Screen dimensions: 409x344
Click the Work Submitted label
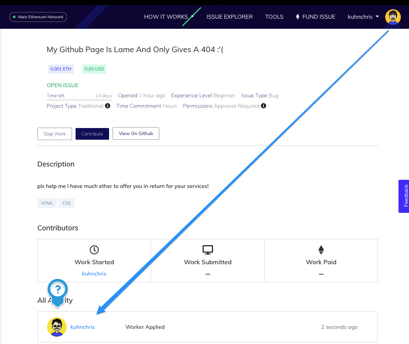[208, 262]
